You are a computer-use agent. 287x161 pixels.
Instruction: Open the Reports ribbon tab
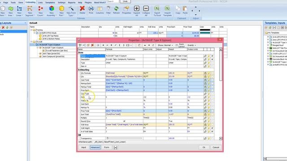coord(72,3)
